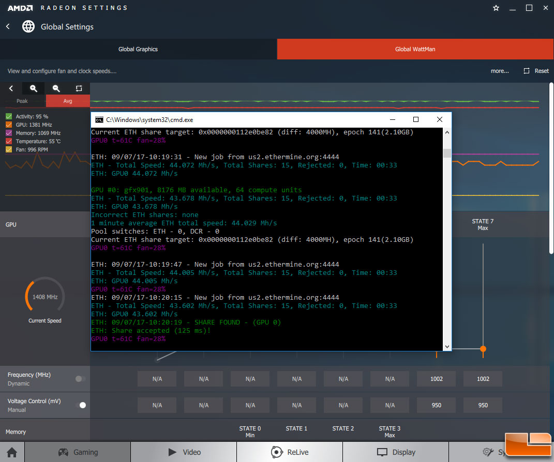Click the STATE 3 Max memory label
Image resolution: width=554 pixels, height=462 pixels.
[390, 432]
